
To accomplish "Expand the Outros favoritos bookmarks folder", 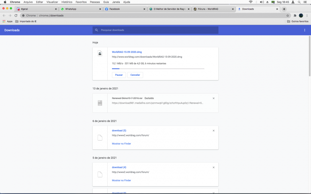I will (x=298, y=21).
